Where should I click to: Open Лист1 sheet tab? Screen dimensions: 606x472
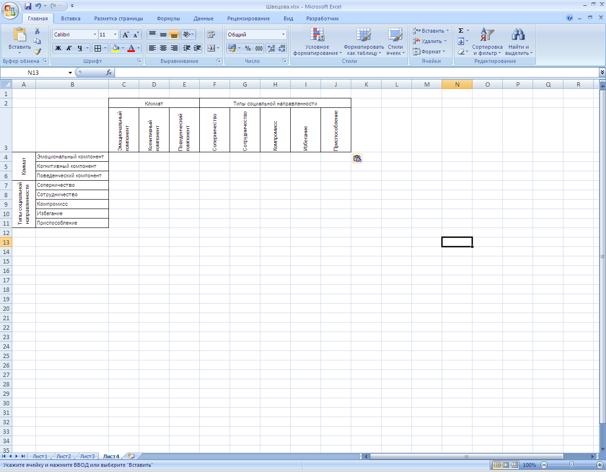click(40, 456)
